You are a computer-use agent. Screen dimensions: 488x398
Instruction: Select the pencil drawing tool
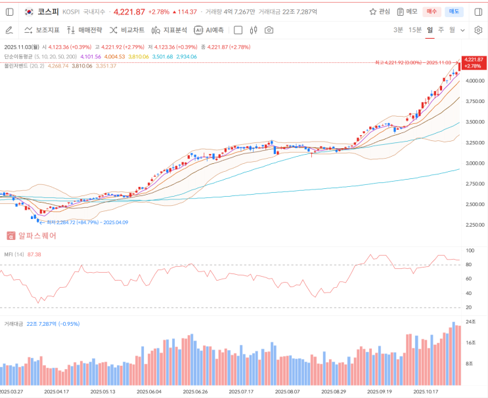pos(9,30)
